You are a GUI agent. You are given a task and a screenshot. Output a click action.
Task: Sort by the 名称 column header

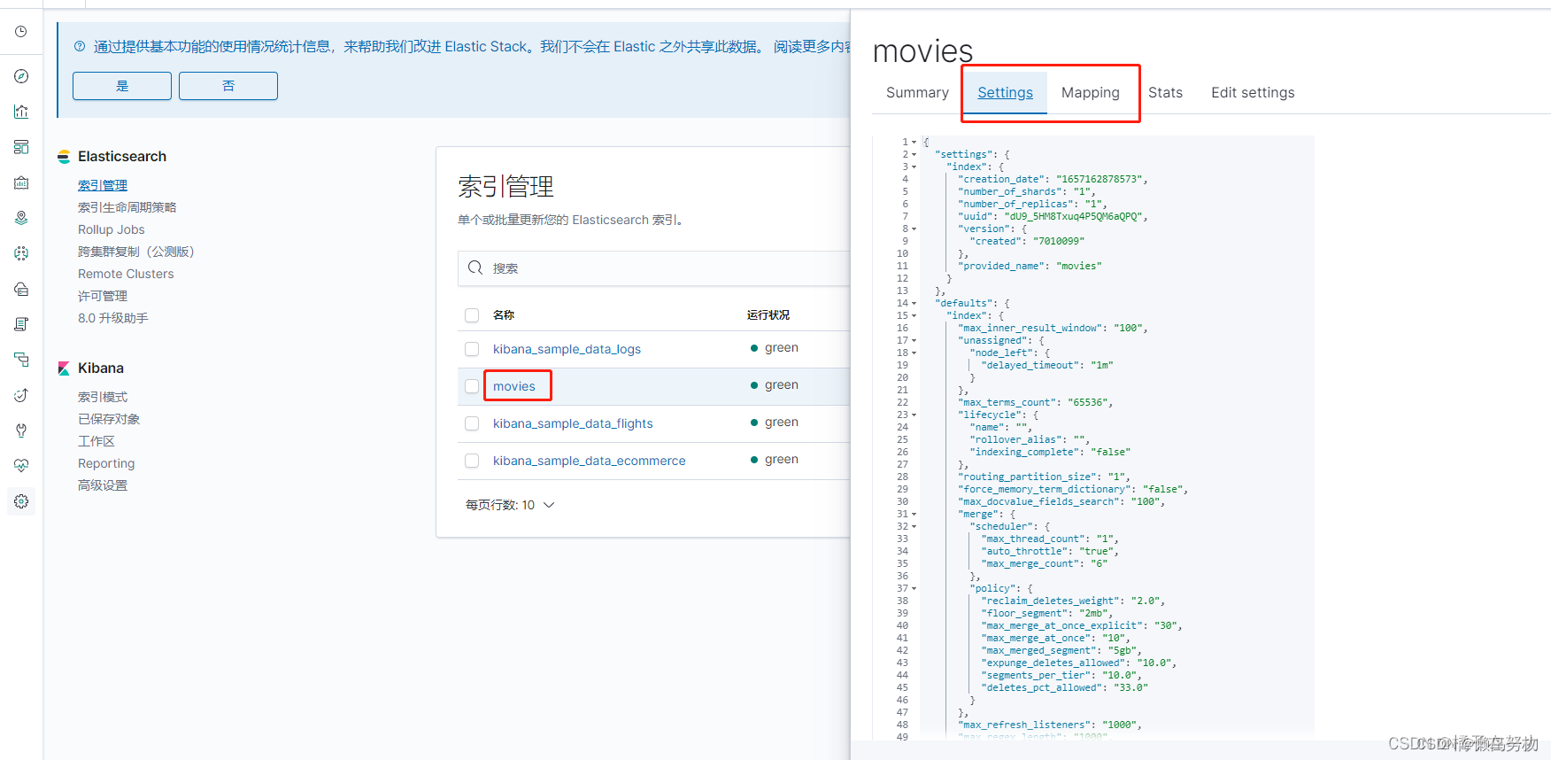(504, 315)
